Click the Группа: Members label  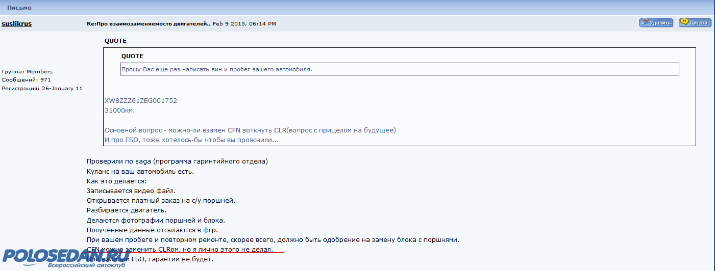coord(27,72)
